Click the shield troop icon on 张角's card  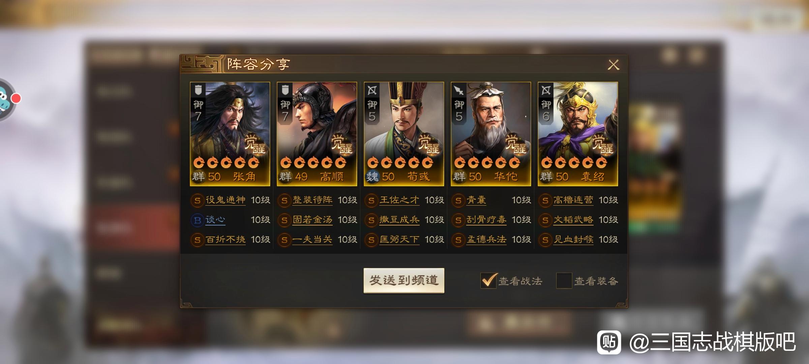[198, 90]
